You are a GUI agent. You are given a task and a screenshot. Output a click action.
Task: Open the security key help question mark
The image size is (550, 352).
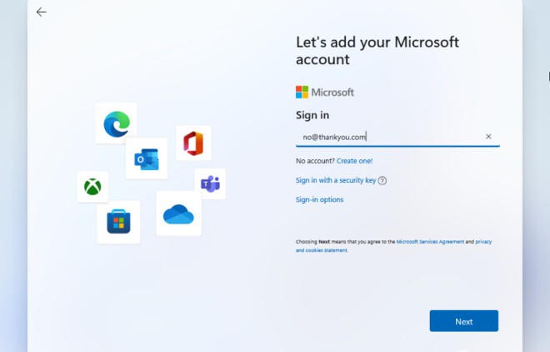click(x=382, y=181)
